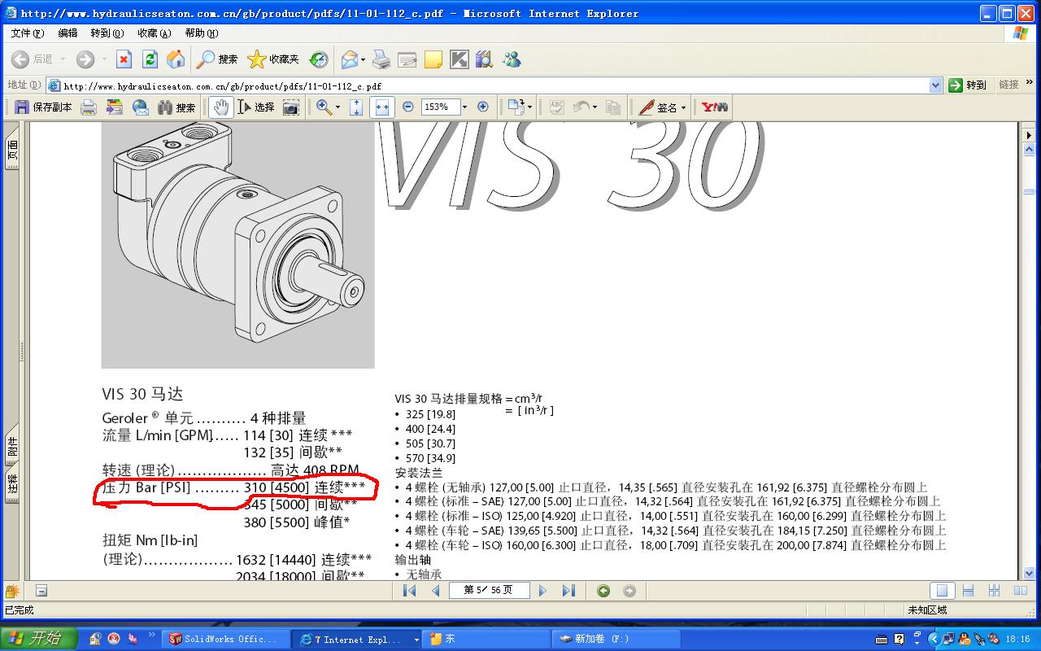The width and height of the screenshot is (1041, 651).
Task: Open the 编辑 menu
Action: 68,33
